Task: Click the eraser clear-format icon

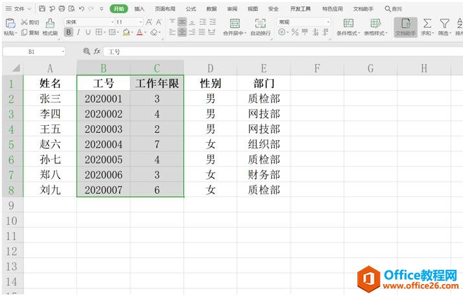Action: pyautogui.click(x=154, y=32)
